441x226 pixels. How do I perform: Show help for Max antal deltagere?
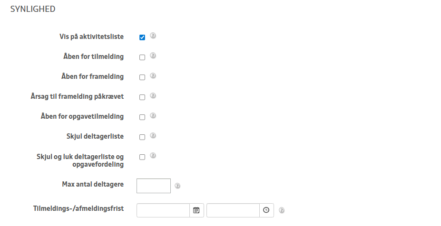(177, 186)
